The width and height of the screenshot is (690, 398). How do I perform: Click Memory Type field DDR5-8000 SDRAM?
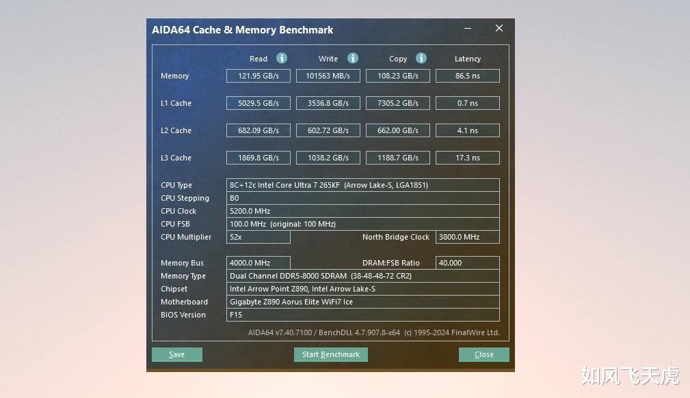coord(363,276)
